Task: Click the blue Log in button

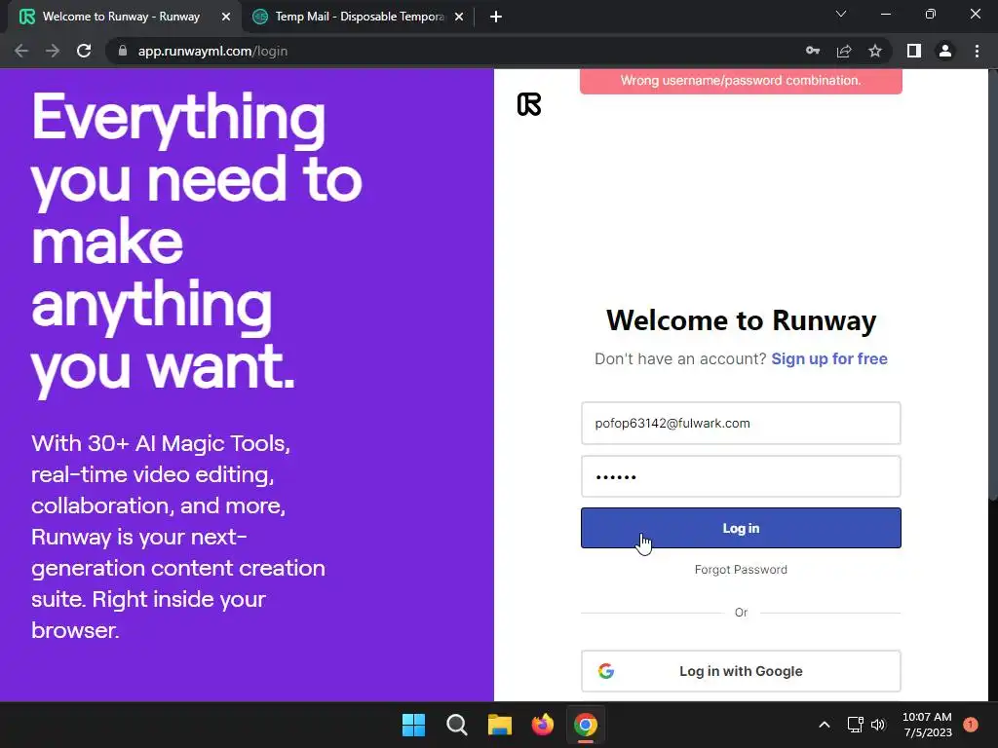Action: pyautogui.click(x=741, y=528)
